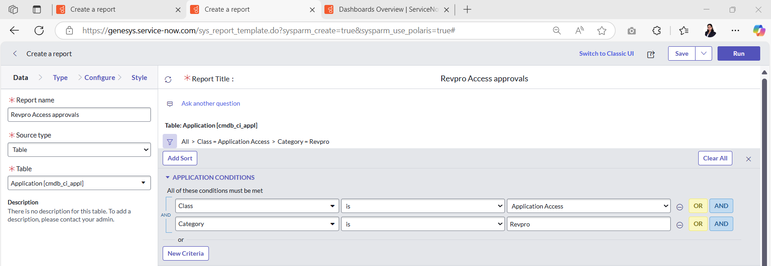Open the operator dropdown in Class row

point(423,206)
